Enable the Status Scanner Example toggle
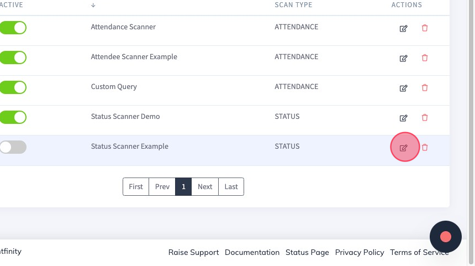 (13, 147)
